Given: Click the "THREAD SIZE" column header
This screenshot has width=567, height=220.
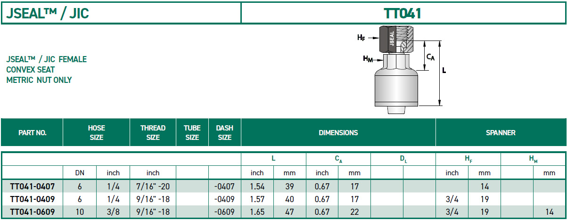Looking at the screenshot, I should tap(153, 132).
